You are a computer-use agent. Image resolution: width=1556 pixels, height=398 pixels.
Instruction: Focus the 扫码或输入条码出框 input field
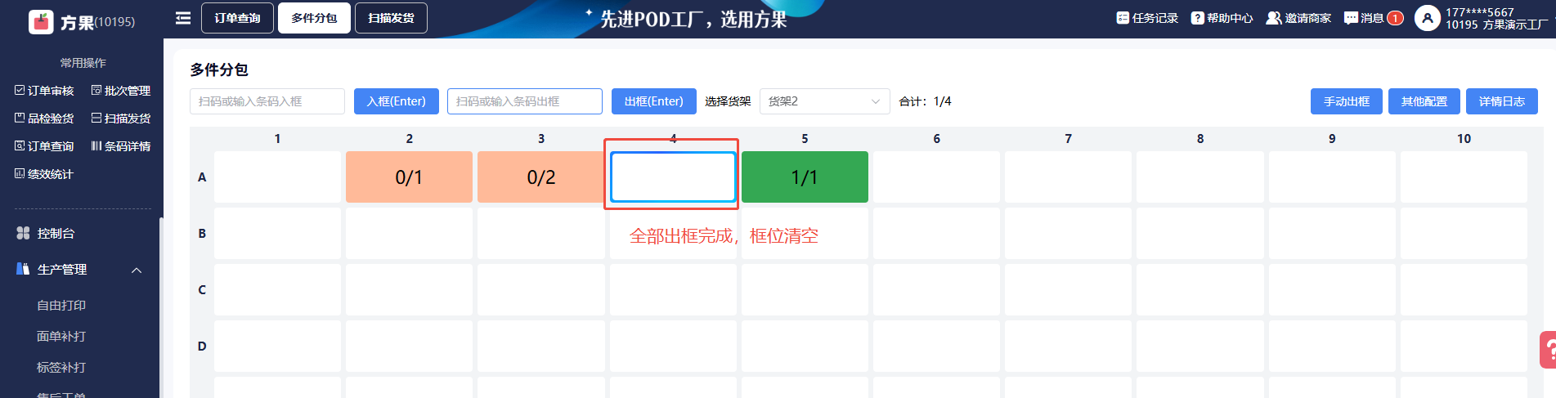(x=525, y=101)
